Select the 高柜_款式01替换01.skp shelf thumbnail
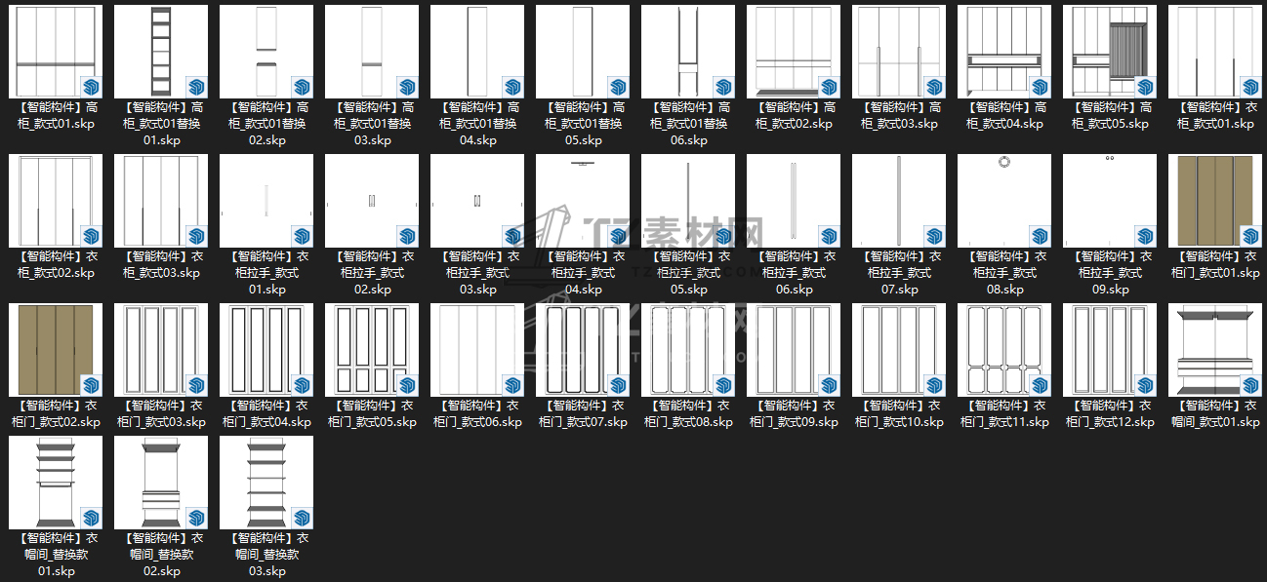The image size is (1267, 582). coord(161,52)
